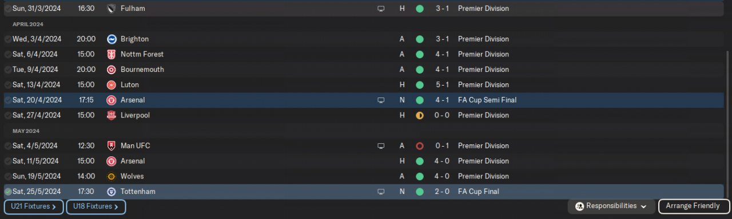
Task: Click the Wolves club badge icon
Action: tap(112, 176)
